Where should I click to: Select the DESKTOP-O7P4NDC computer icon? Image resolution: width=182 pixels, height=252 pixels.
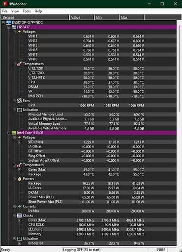point(8,22)
